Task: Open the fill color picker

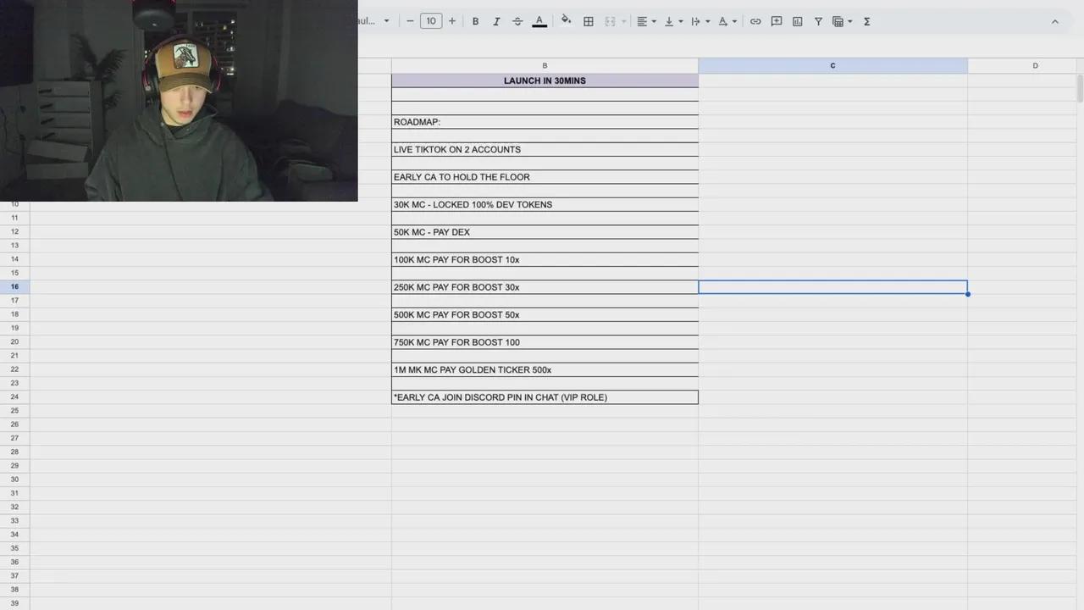Action: (x=566, y=21)
